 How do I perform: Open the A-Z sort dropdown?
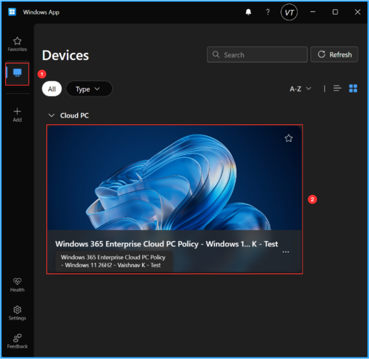[x=301, y=89]
